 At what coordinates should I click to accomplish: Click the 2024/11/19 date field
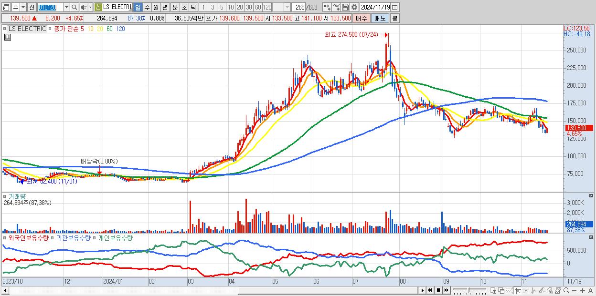pyautogui.click(x=375, y=7)
